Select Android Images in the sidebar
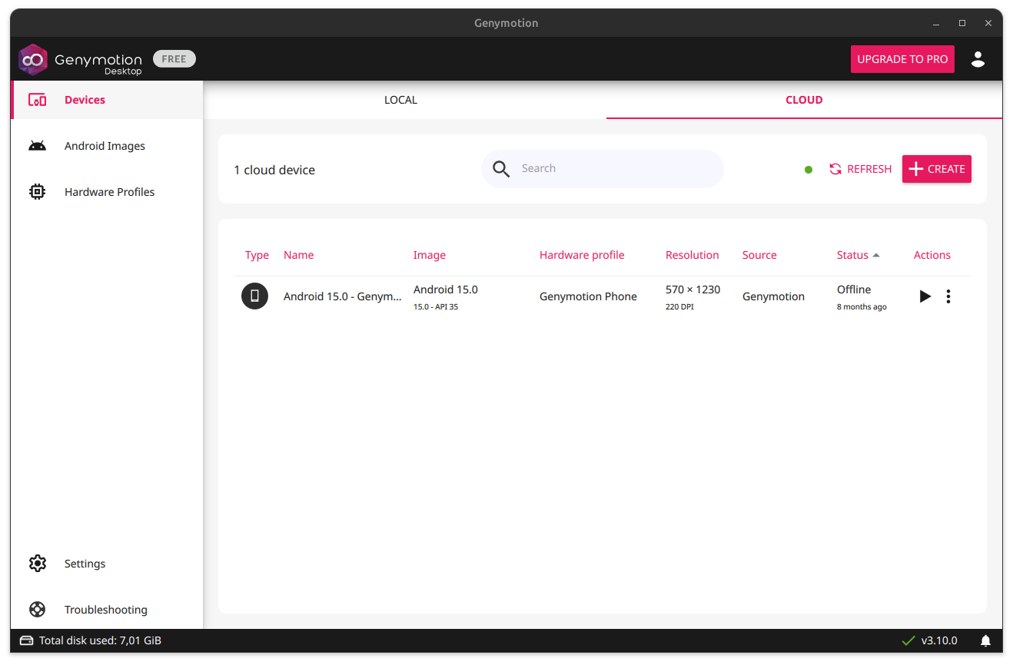The image size is (1013, 665). pos(105,146)
